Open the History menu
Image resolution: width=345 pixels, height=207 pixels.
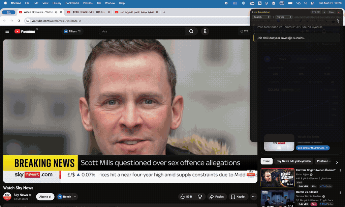coord(57,3)
